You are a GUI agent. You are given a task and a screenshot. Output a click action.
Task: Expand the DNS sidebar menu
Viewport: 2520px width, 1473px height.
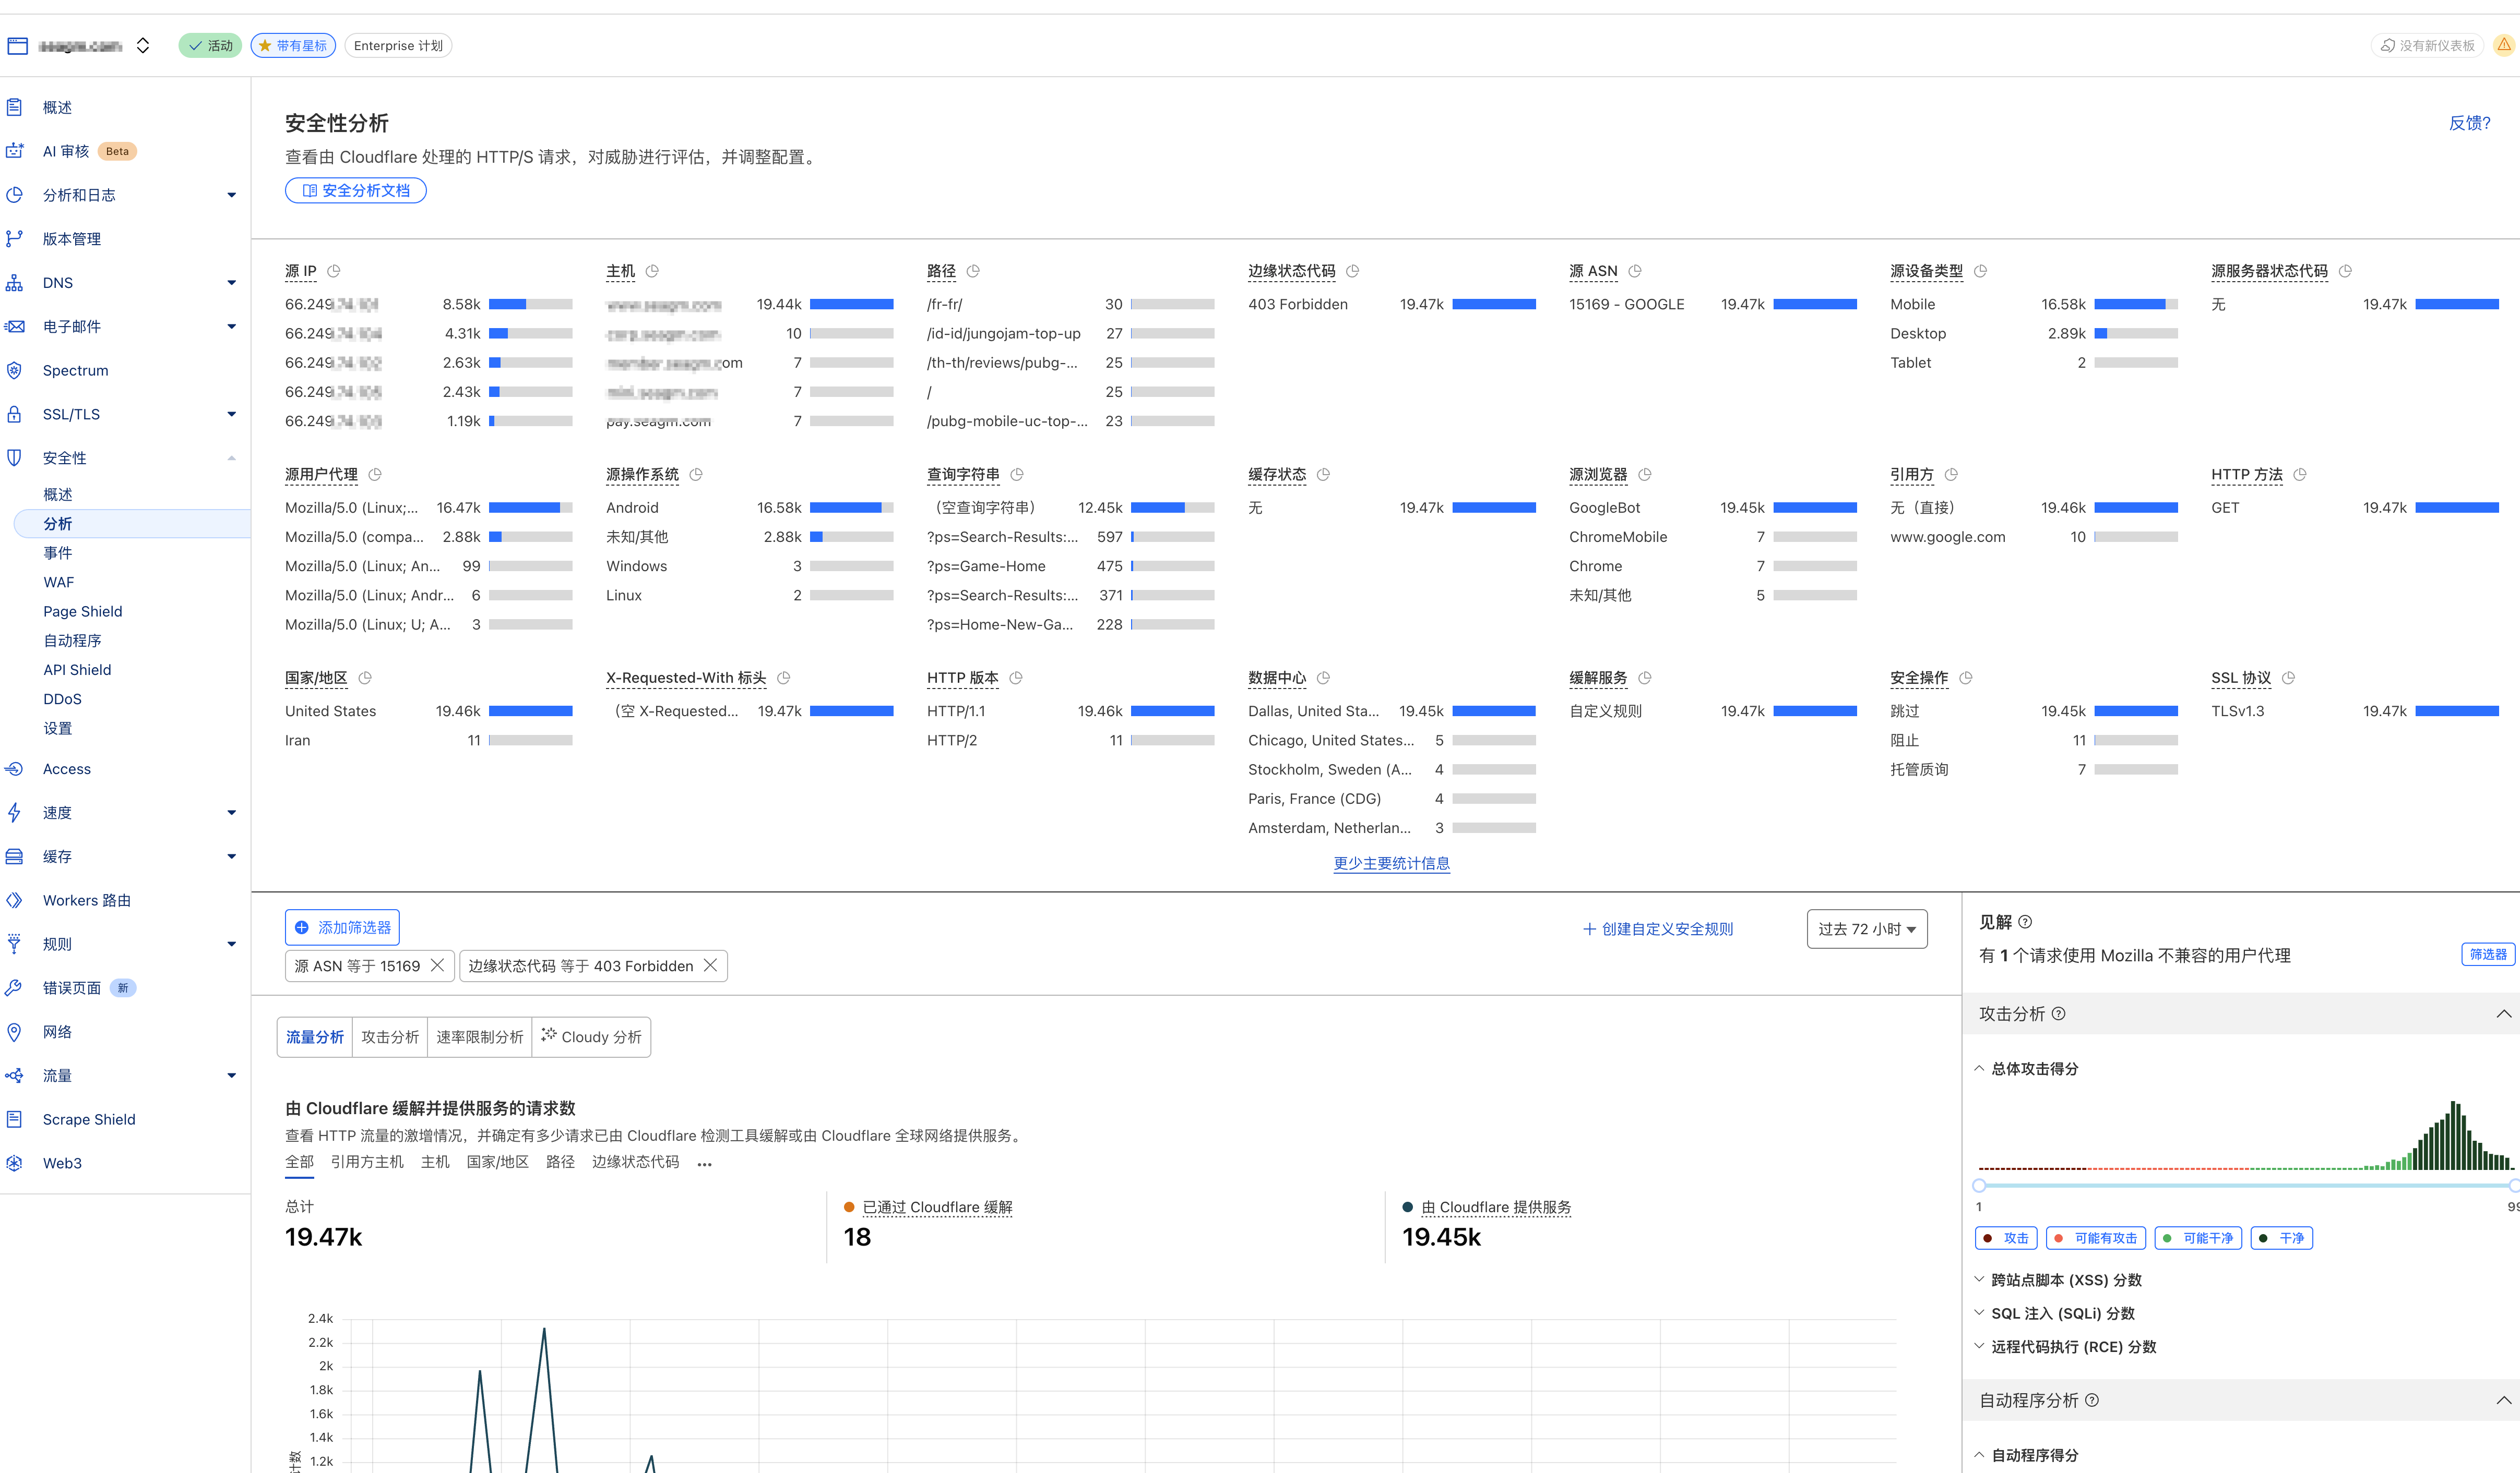pyautogui.click(x=231, y=283)
